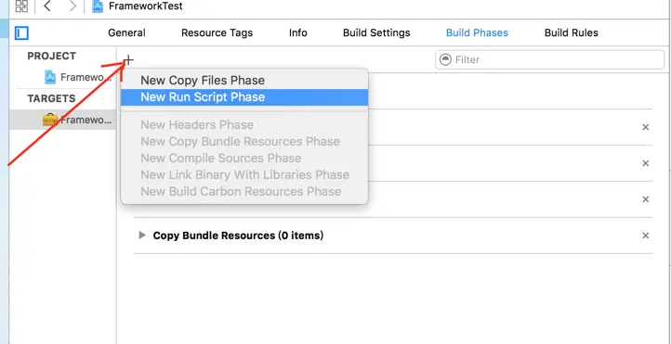
Task: Select the yellow toolbox target icon
Action: coord(50,120)
